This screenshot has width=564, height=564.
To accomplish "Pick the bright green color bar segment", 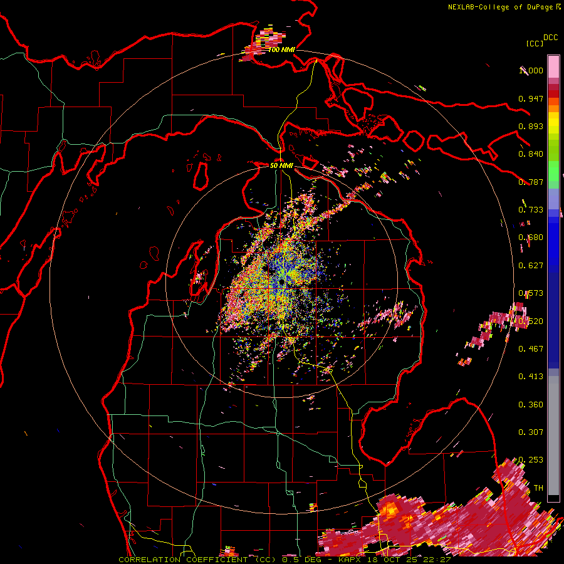I will click(553, 171).
